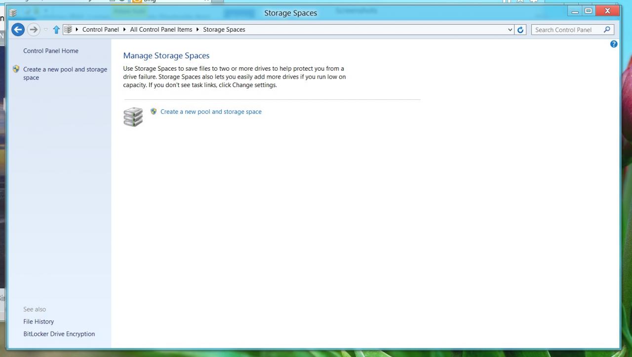This screenshot has width=632, height=357.
Task: Open Control Panel Home link
Action: [x=51, y=51]
